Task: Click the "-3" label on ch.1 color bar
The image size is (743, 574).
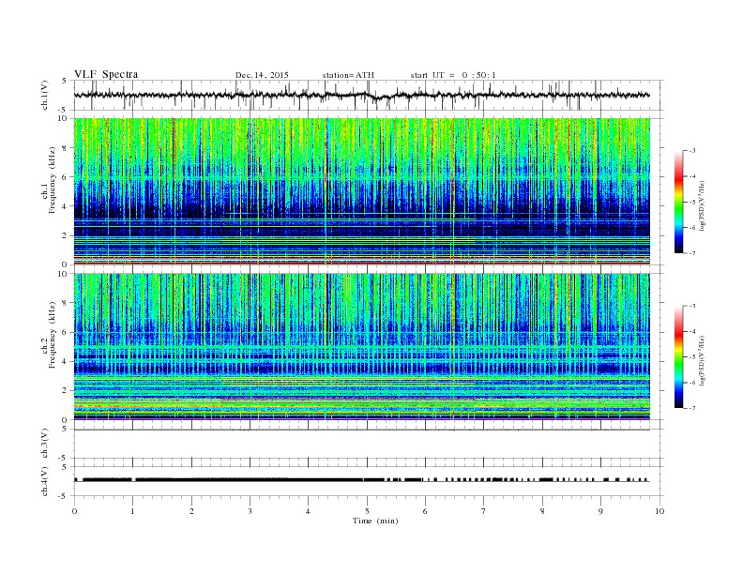Action: pyautogui.click(x=692, y=151)
